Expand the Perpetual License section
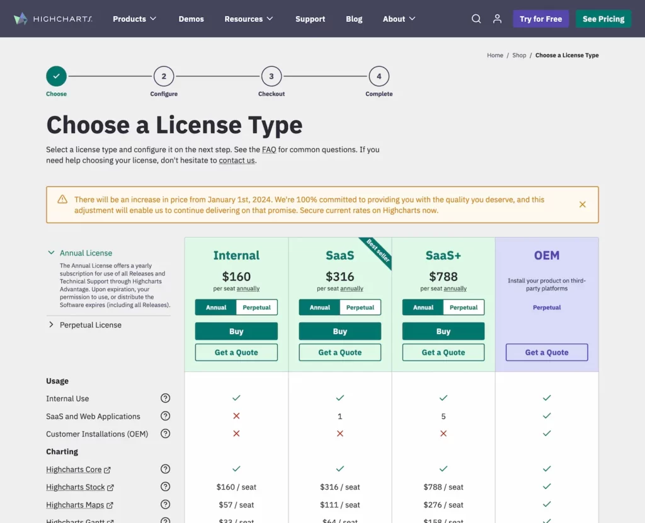This screenshot has width=645, height=523. (x=90, y=325)
